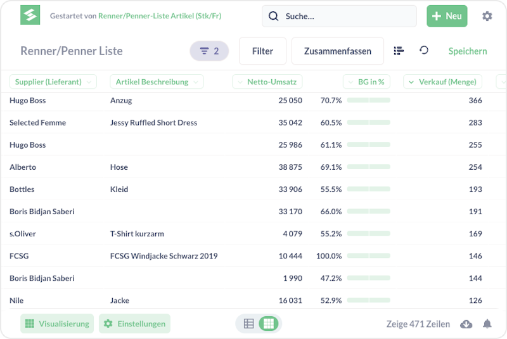Screen dimensions: 507x339
Task: Open Renner/Penner-Liste Artikel (Stk/Fr) link
Action: [x=160, y=16]
